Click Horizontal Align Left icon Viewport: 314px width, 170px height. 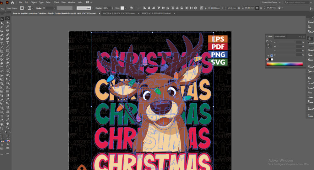[x=144, y=8]
